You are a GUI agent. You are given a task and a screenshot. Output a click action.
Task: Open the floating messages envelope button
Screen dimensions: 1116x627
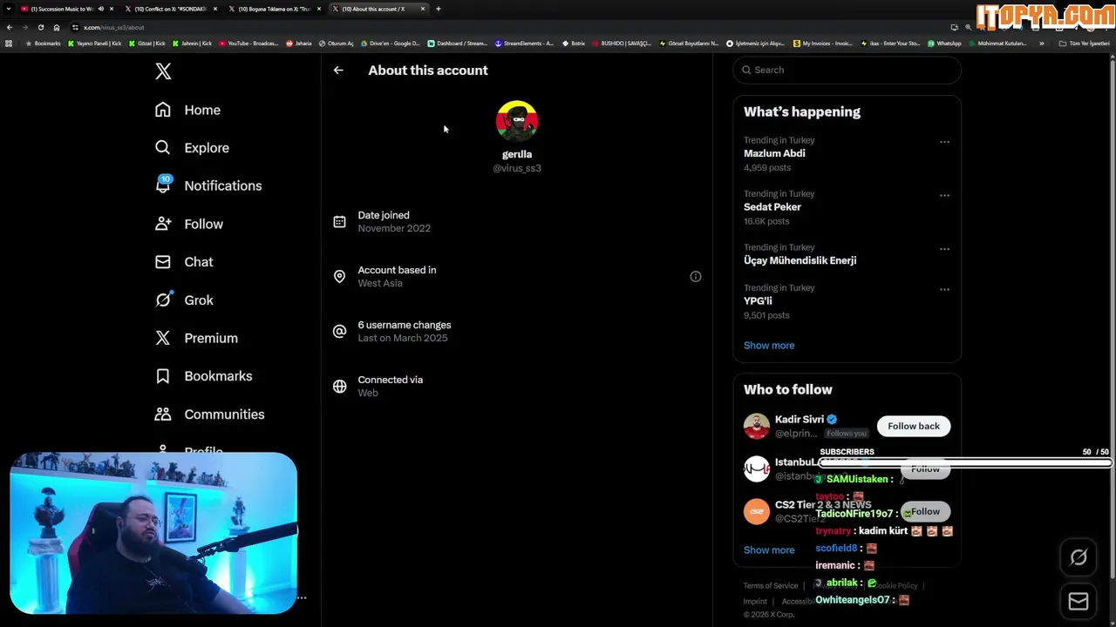coord(1079,601)
